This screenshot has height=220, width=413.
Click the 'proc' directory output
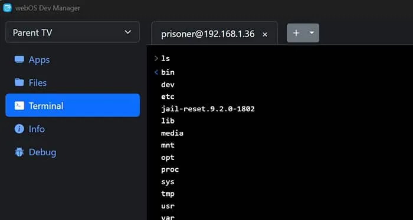pos(170,169)
